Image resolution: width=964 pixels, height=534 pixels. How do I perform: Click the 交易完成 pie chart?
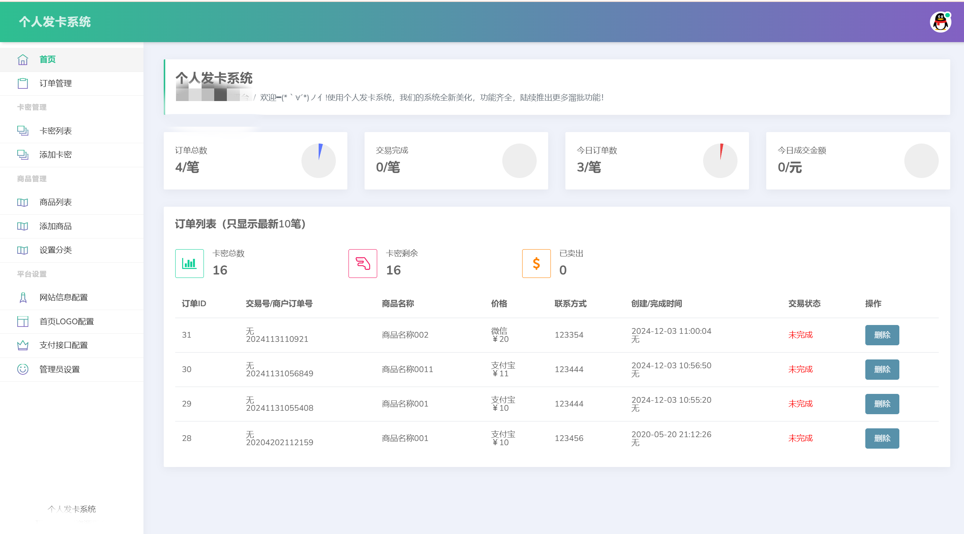519,161
